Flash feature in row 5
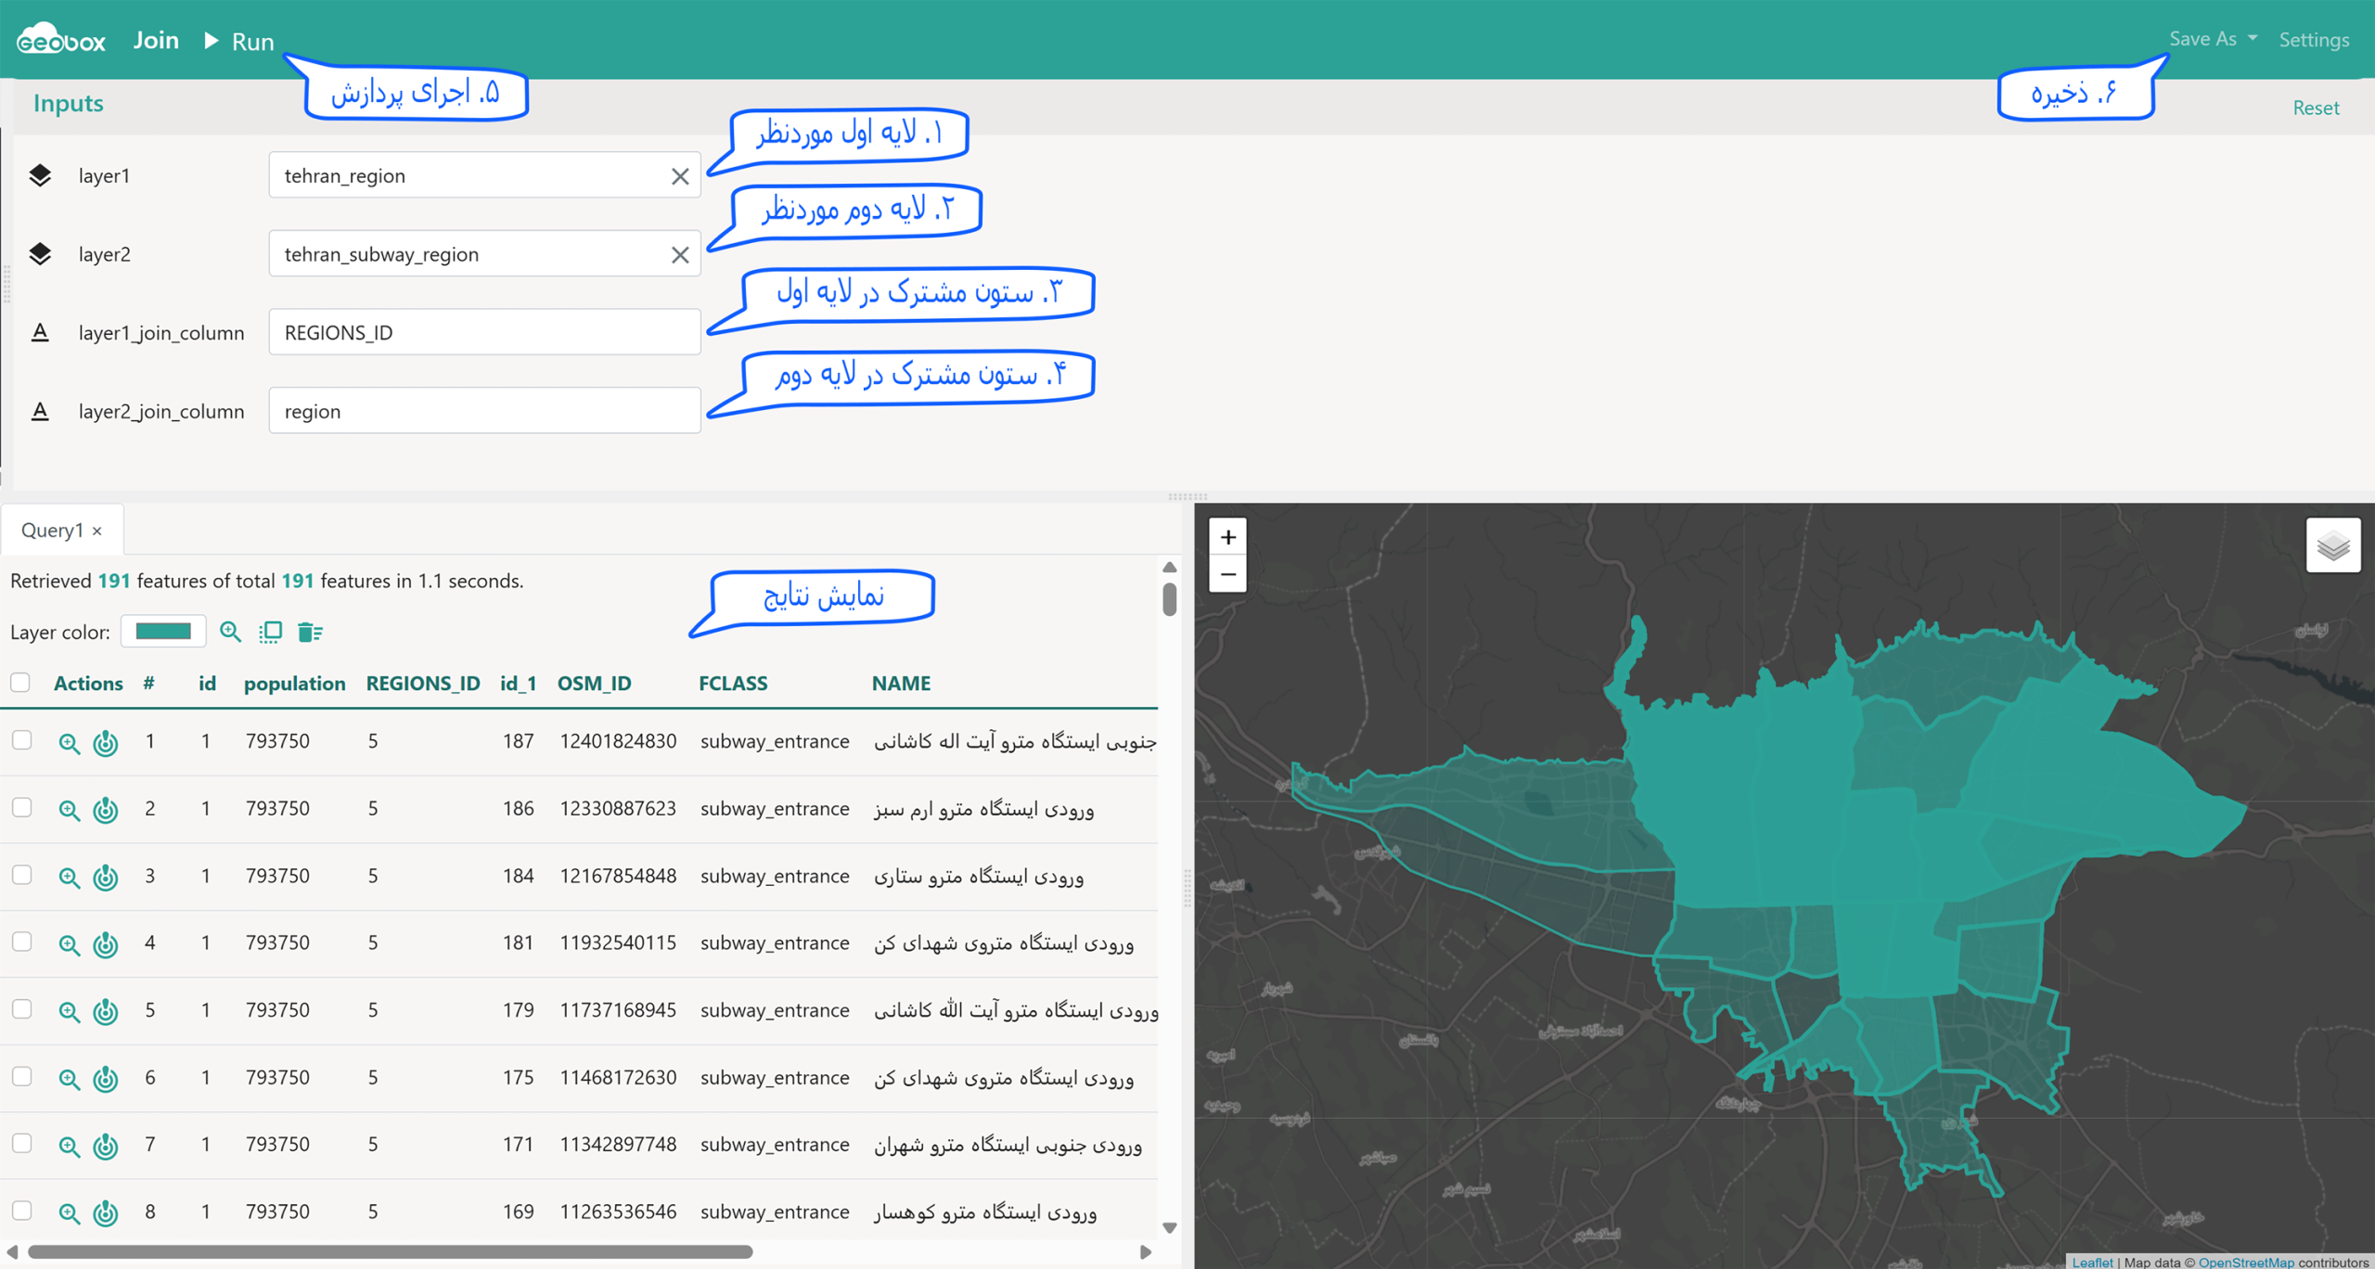Image resolution: width=2375 pixels, height=1269 pixels. [106, 1011]
